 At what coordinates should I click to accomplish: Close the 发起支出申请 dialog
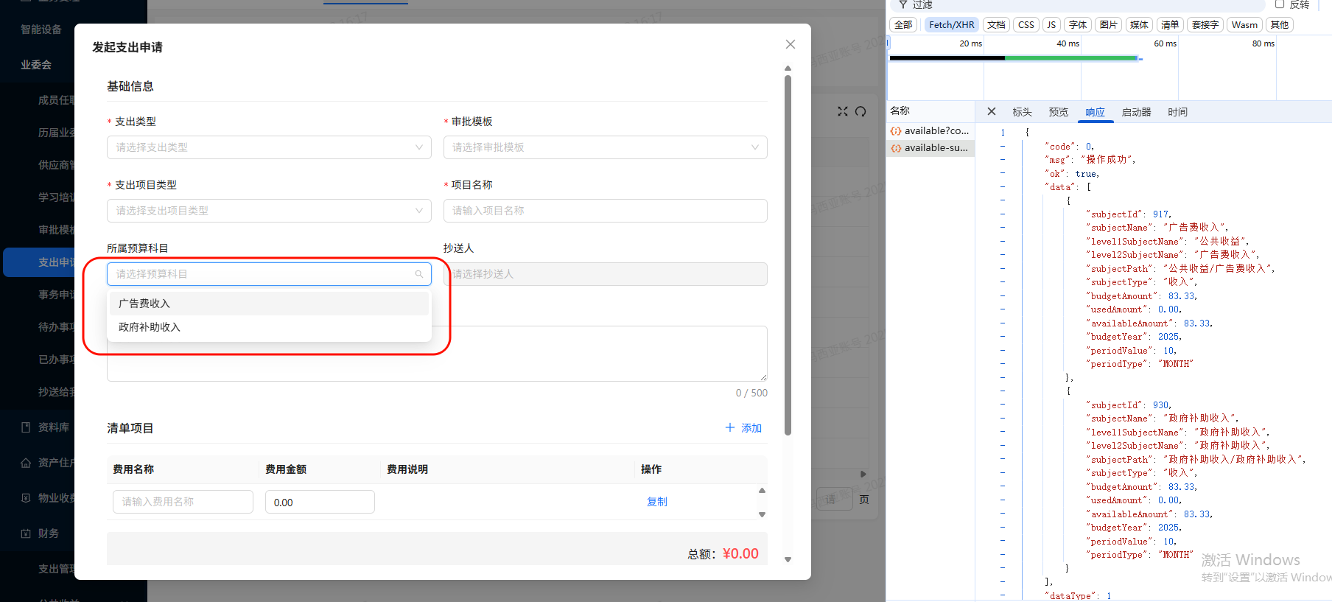791,44
